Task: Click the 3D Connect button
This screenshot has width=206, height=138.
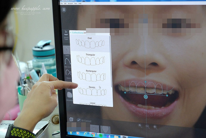Action: click(x=84, y=120)
